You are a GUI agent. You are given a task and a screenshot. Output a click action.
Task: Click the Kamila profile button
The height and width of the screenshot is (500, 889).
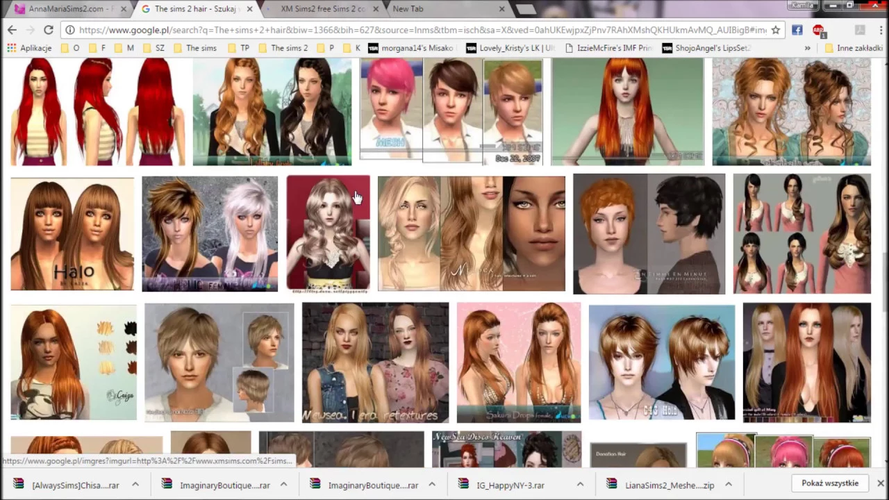point(803,6)
